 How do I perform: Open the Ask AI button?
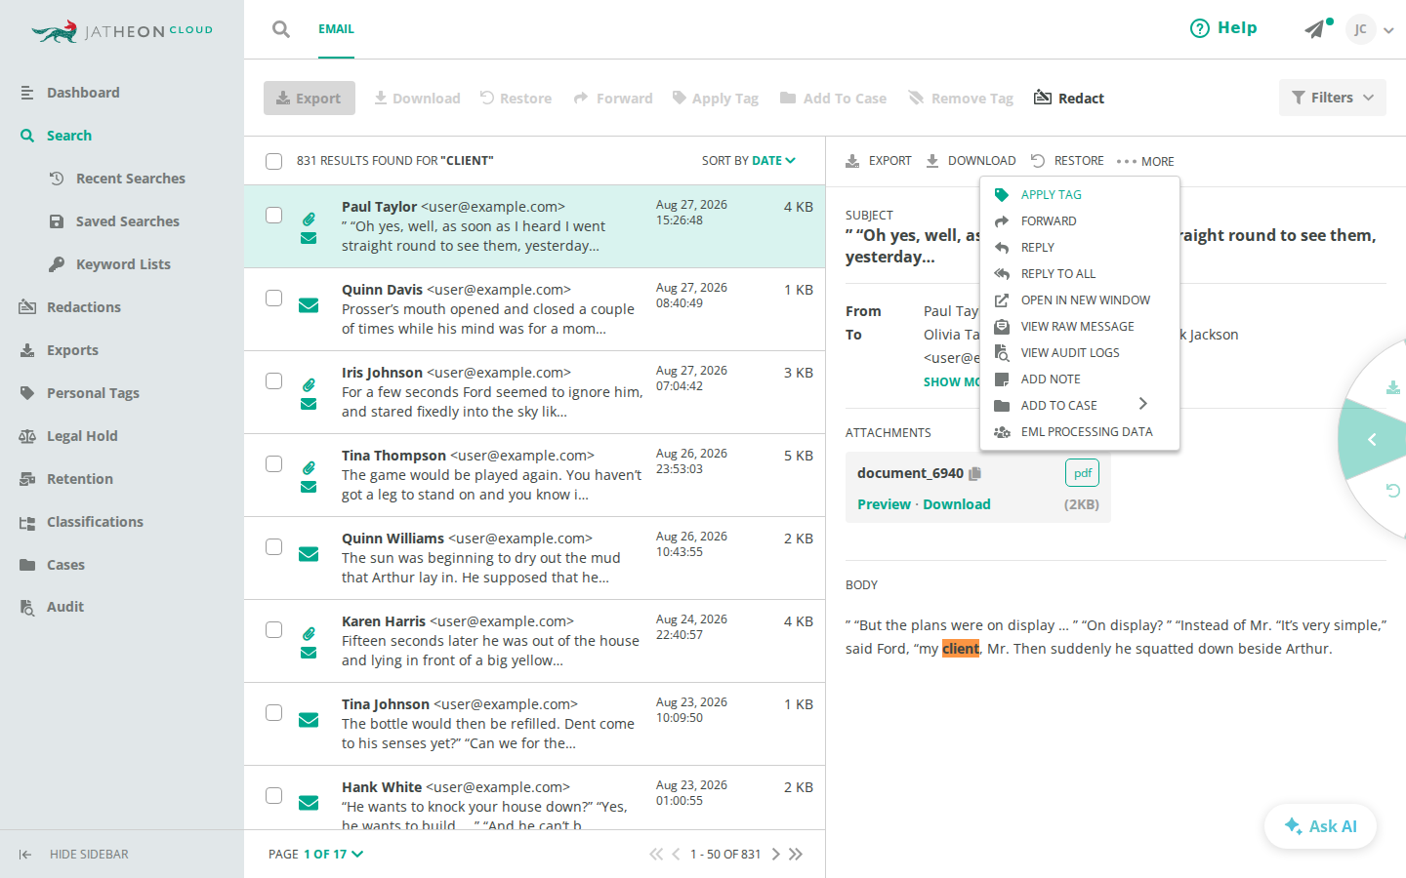point(1320,826)
